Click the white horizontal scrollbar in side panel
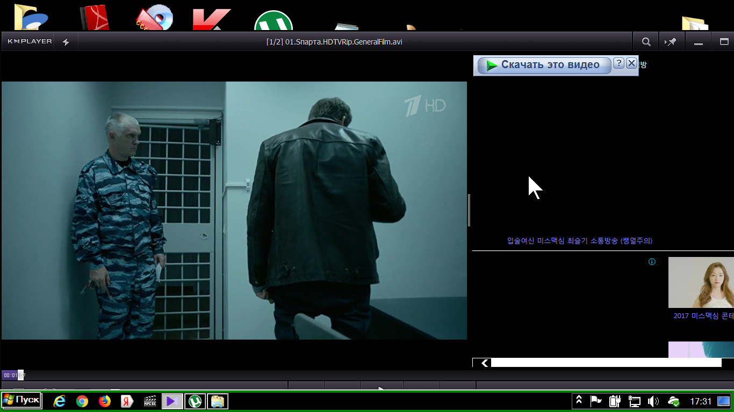The image size is (734, 412). click(606, 363)
